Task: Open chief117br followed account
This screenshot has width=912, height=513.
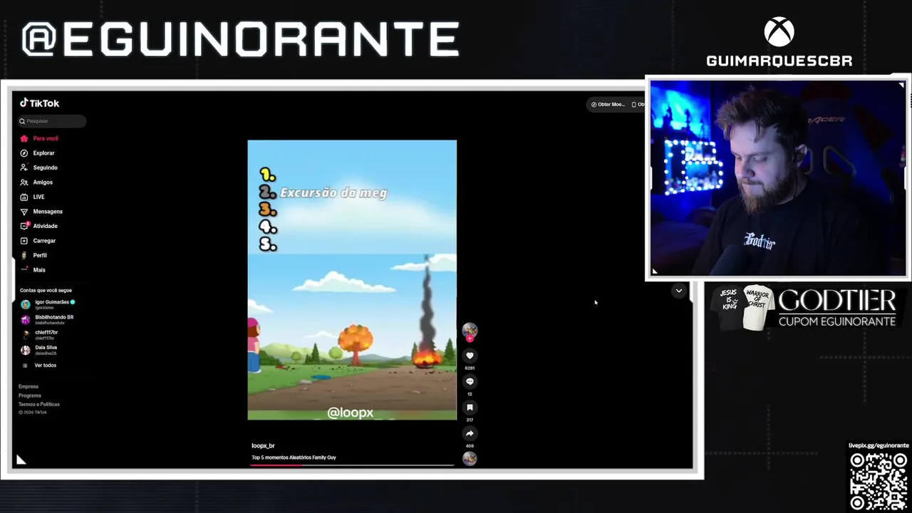Action: (39, 335)
